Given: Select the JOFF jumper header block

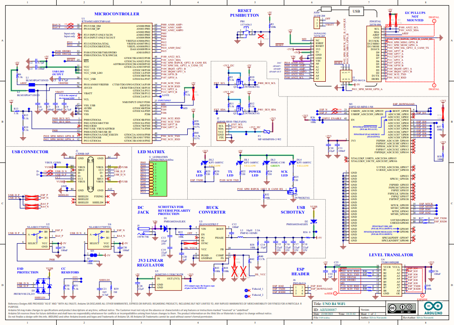Looking at the screenshot, I should (318, 23).
